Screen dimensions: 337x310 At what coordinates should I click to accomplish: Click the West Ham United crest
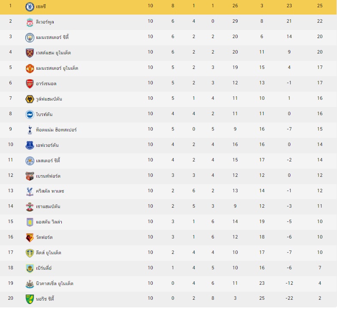pyautogui.click(x=30, y=53)
